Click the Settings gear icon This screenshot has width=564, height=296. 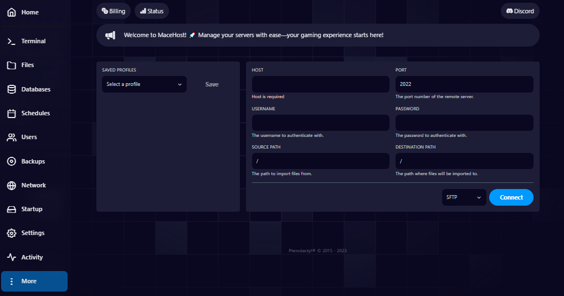click(12, 233)
